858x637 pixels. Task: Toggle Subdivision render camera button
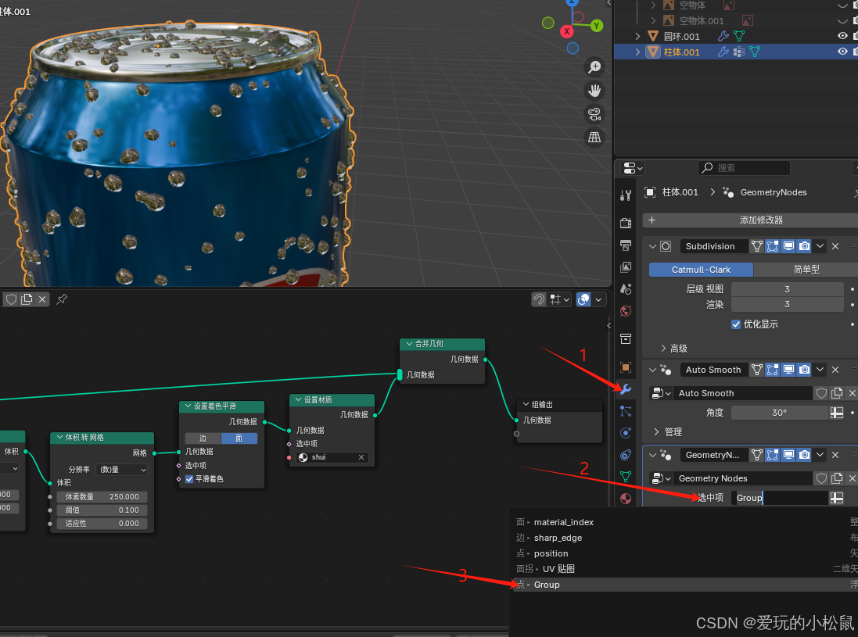tap(804, 246)
